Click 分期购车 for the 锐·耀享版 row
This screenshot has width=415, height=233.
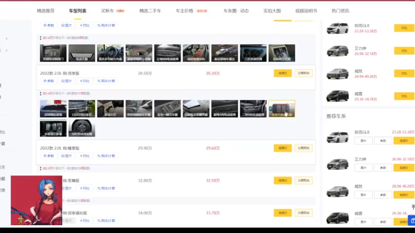303,148
